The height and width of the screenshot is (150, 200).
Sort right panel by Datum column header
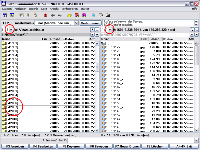click(175, 39)
